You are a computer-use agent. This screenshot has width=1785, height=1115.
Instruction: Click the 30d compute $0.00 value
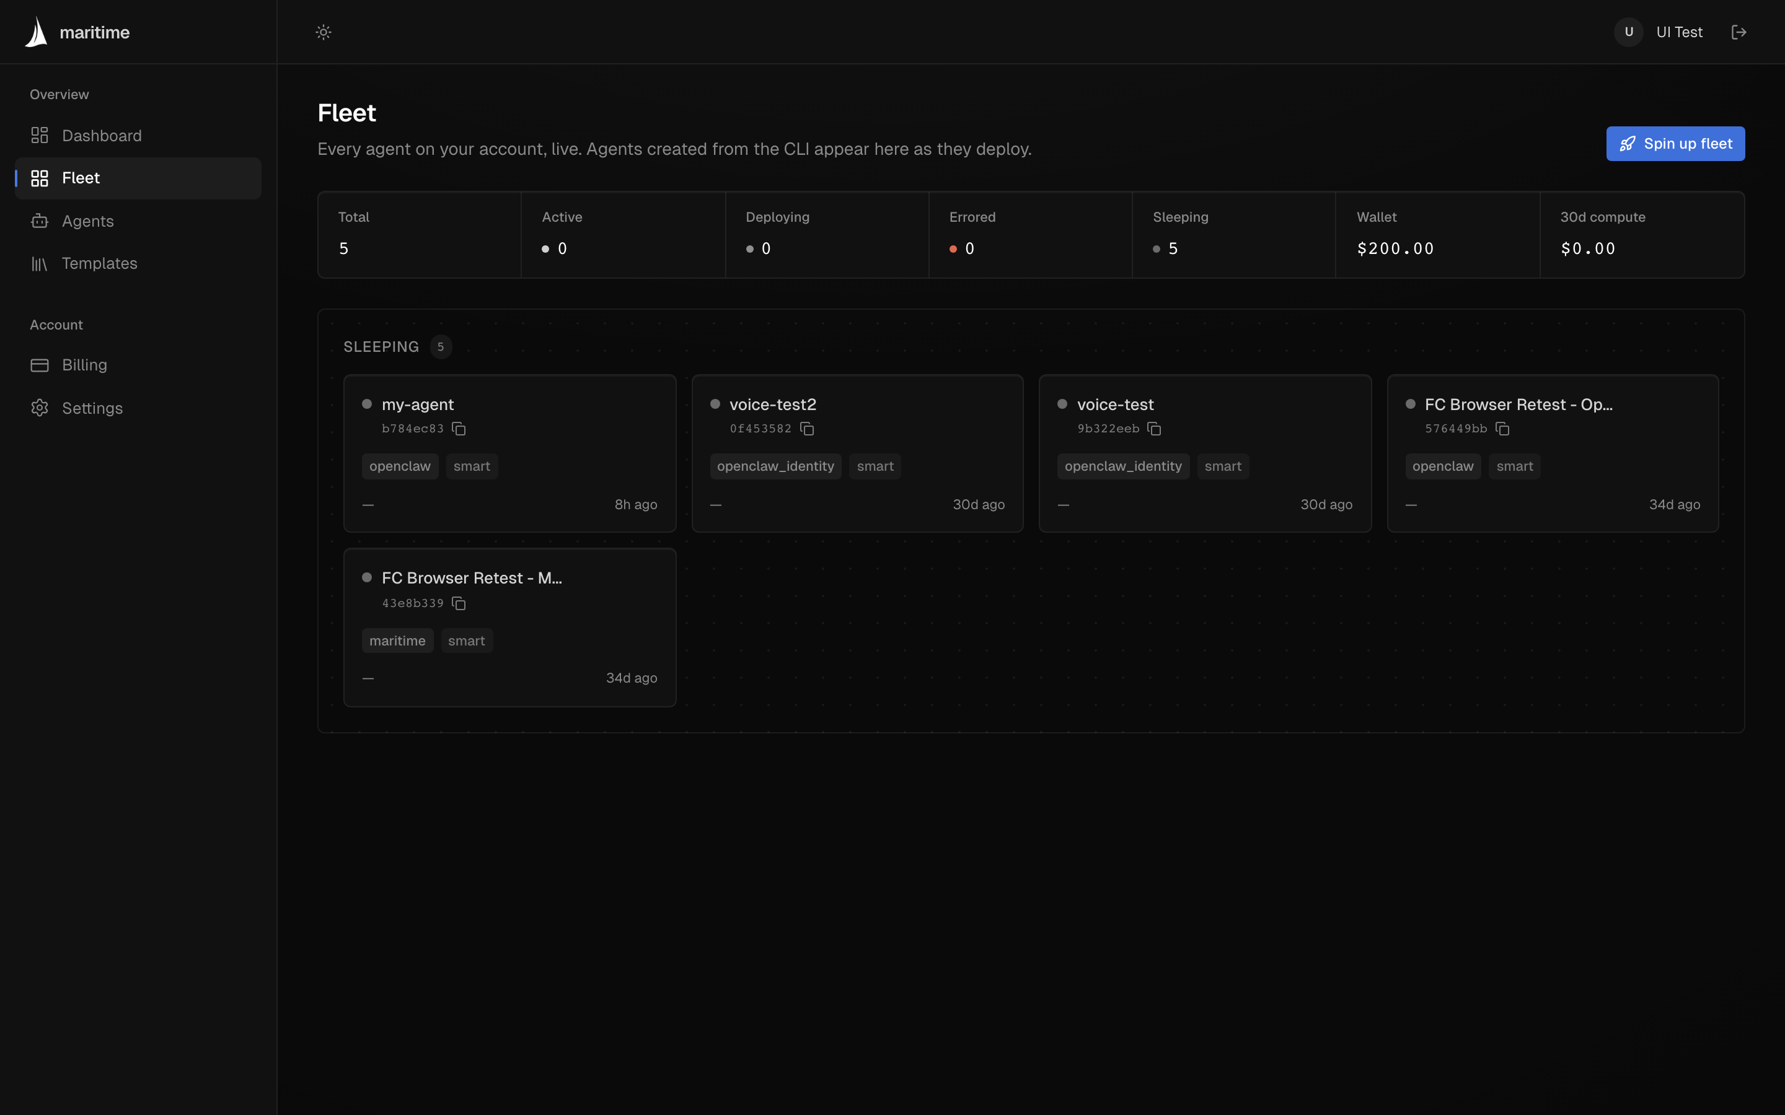click(x=1587, y=249)
